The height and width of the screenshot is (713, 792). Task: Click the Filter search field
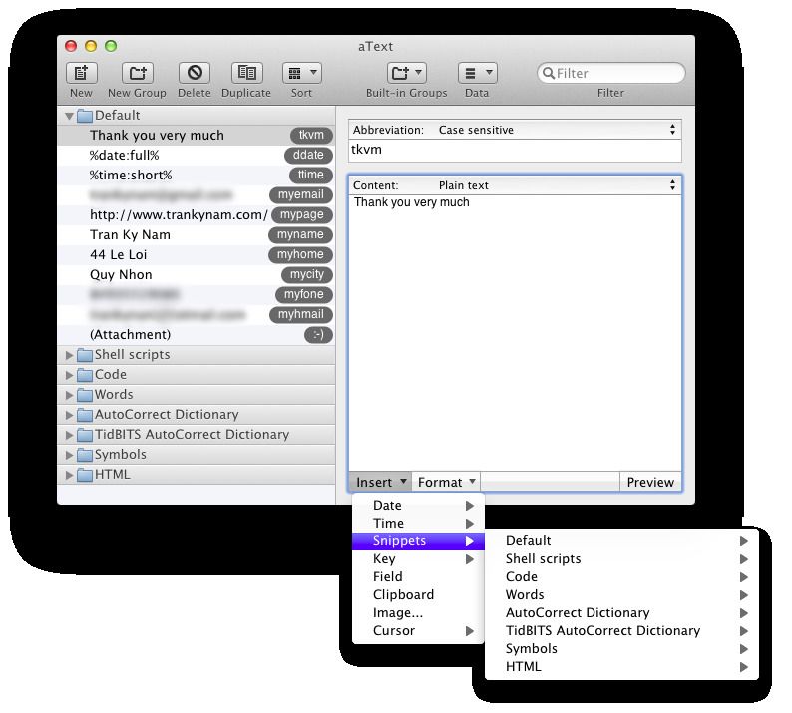tap(611, 73)
